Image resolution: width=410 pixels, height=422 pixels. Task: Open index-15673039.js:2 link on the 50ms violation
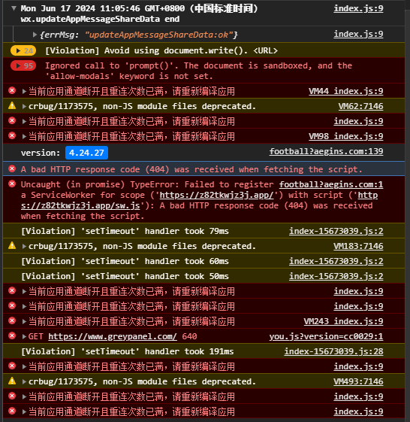(336, 276)
